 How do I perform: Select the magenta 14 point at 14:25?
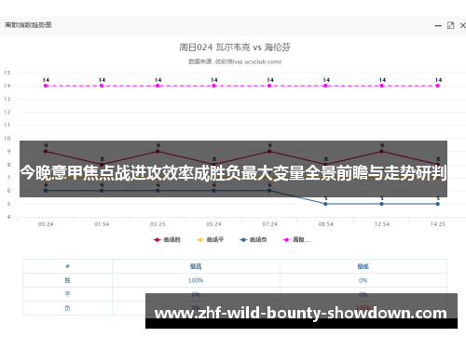coord(437,86)
